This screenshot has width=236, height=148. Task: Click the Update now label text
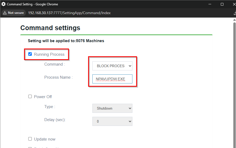tap(45, 139)
